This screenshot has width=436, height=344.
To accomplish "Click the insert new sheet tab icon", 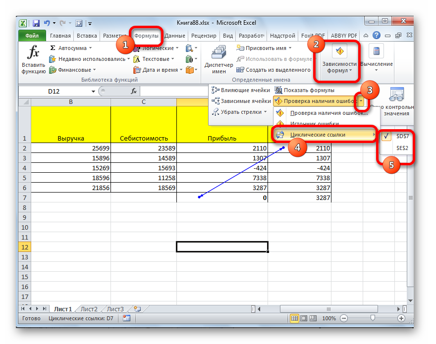I will [137, 309].
